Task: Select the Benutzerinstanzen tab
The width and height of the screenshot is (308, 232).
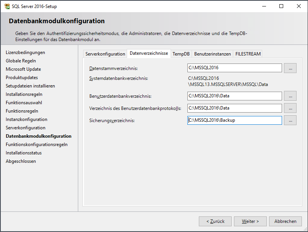Action: tap(212, 54)
